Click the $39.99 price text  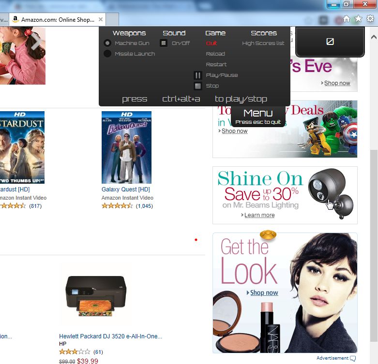pos(88,361)
